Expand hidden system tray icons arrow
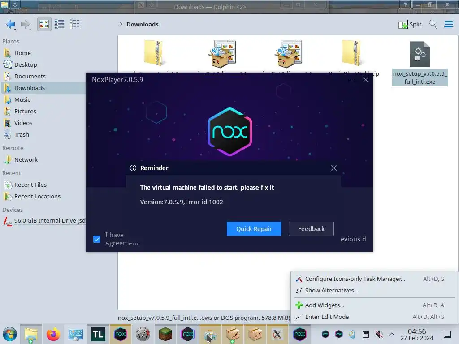Viewport: 459px width, 344px height. (392, 334)
